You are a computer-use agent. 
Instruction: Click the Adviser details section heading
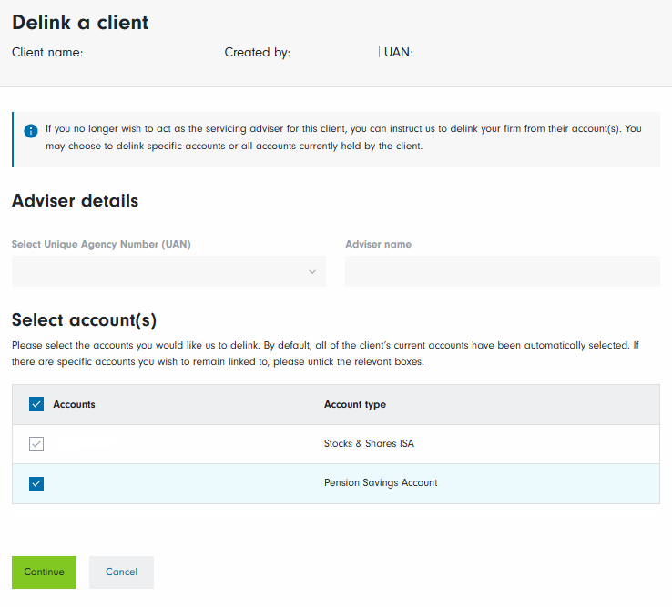pos(75,201)
